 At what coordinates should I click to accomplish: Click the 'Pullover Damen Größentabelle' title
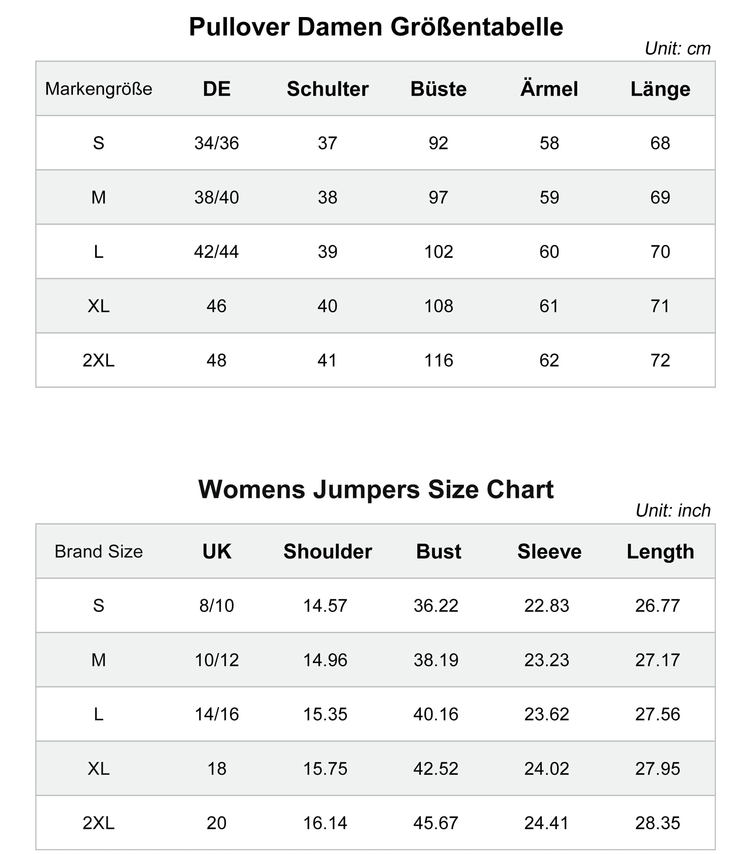(x=376, y=27)
